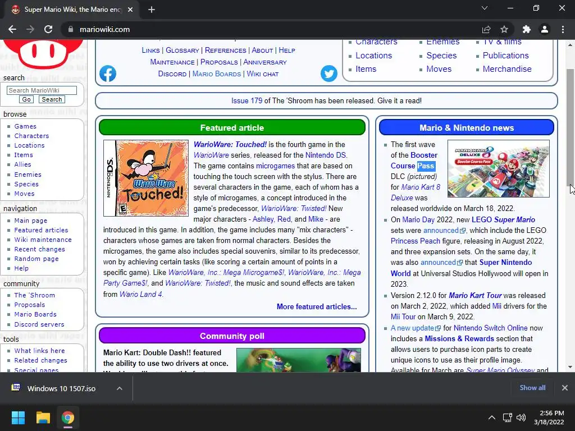Click the Search MarioWiki input field

click(x=42, y=90)
